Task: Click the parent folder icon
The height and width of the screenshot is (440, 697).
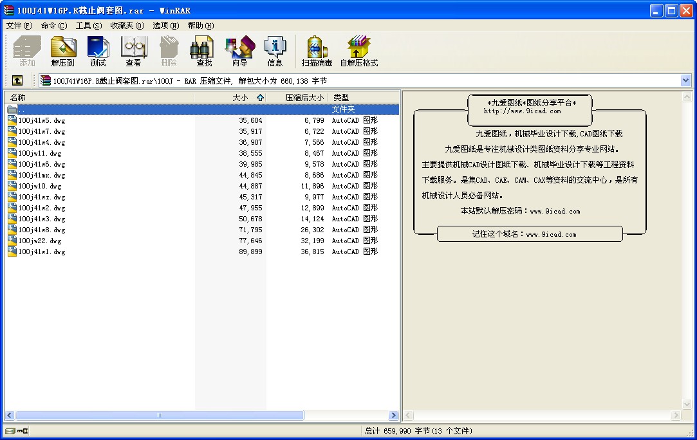Action: click(x=12, y=109)
